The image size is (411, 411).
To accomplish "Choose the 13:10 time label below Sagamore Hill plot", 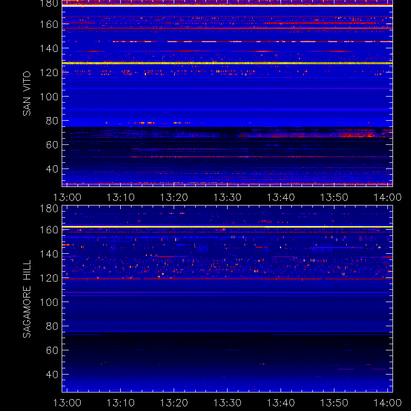I will (x=121, y=403).
